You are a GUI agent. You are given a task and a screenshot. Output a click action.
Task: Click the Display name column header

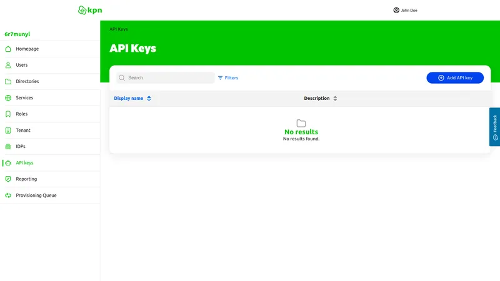pos(129,99)
